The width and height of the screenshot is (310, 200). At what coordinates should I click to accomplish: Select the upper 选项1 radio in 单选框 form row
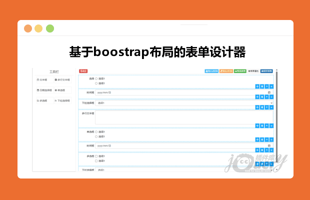click(x=96, y=132)
